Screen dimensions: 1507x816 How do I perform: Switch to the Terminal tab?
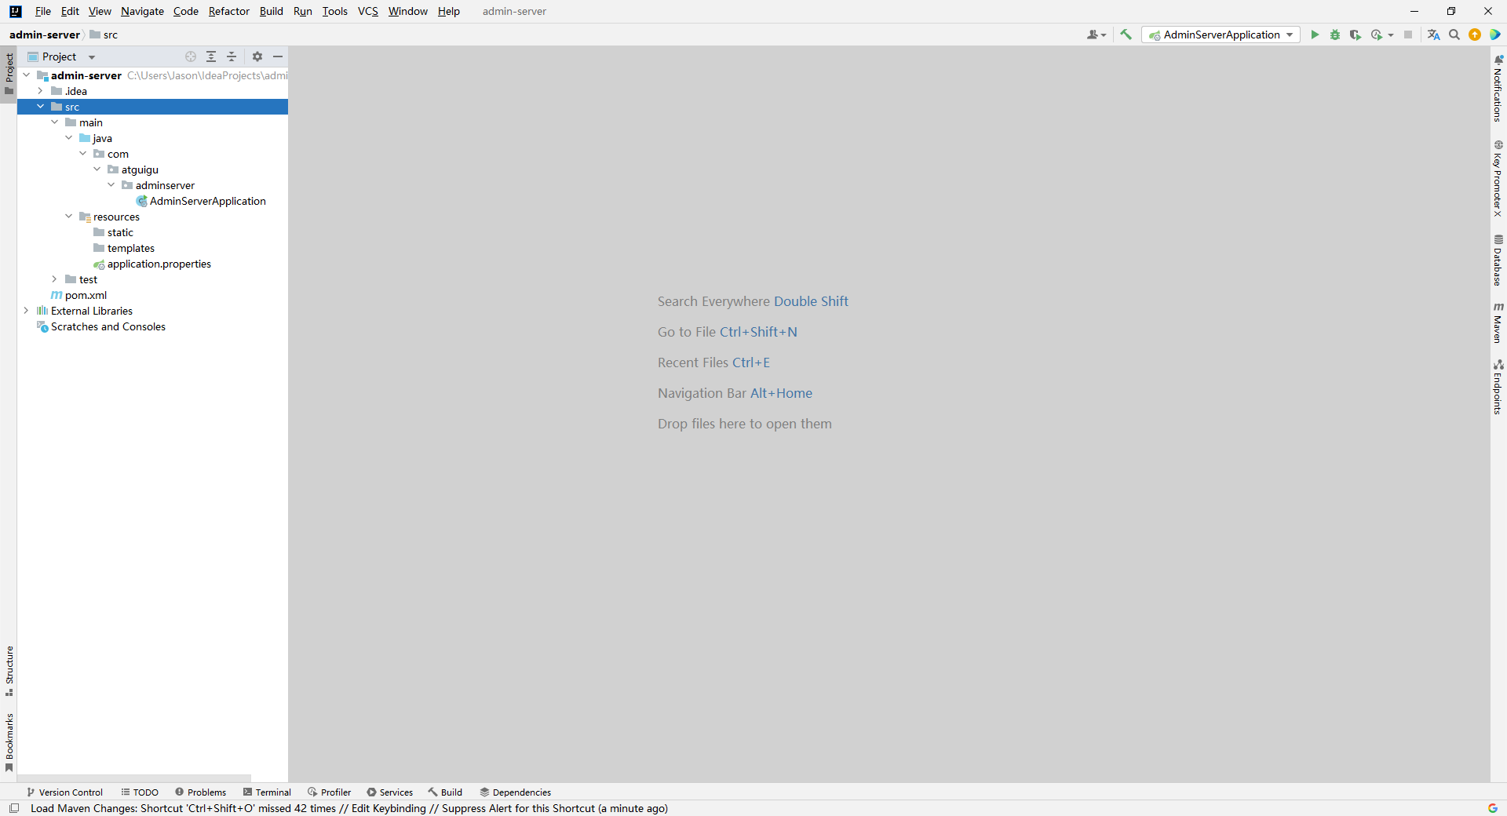coord(267,792)
